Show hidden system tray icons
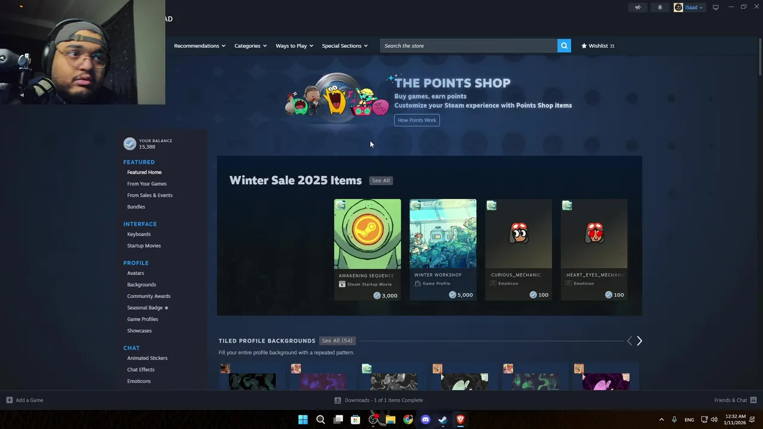 (661, 419)
